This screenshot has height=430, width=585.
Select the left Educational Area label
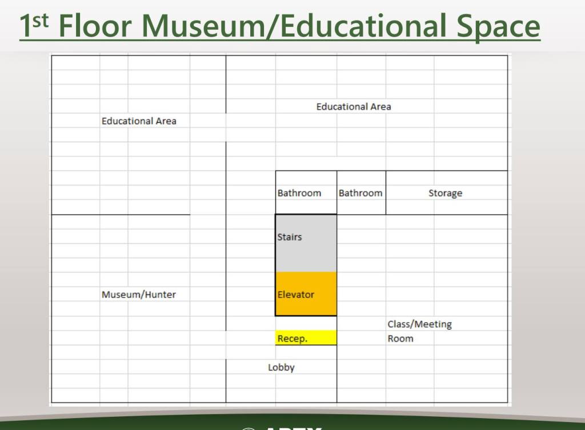(139, 121)
